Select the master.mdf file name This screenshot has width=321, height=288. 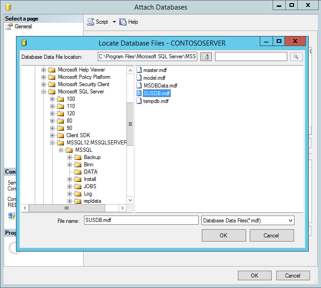[x=155, y=70]
